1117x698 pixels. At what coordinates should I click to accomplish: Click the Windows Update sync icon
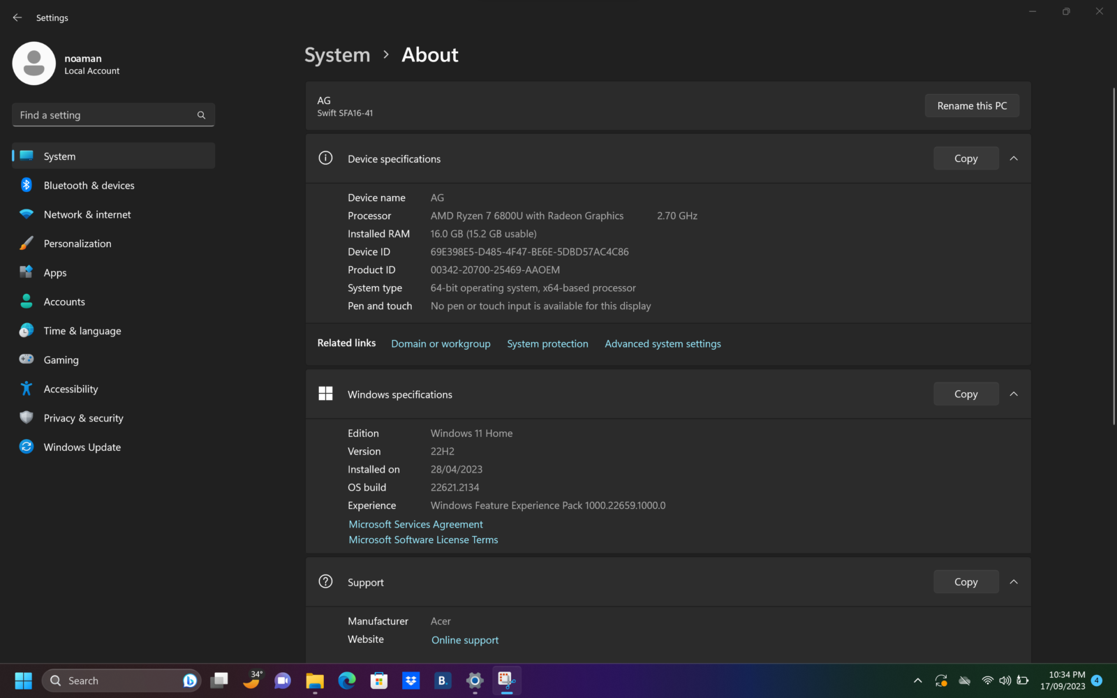click(x=27, y=447)
